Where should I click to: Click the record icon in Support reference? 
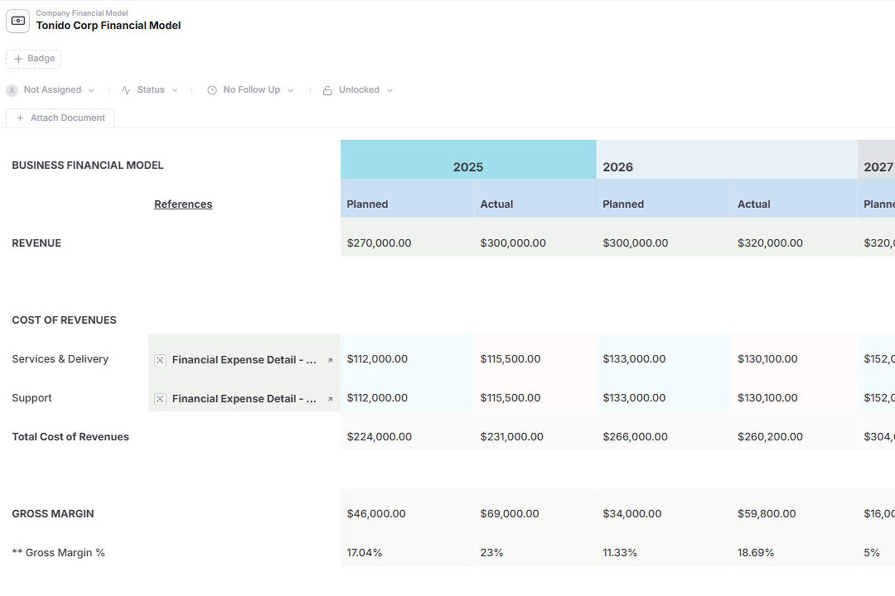pyautogui.click(x=160, y=399)
